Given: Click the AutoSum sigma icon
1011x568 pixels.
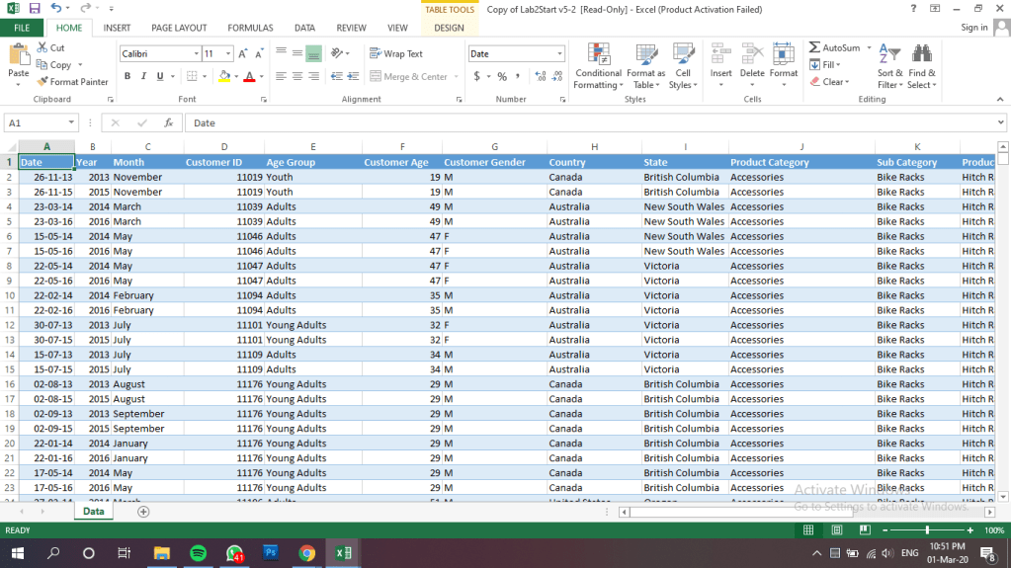Looking at the screenshot, I should [x=814, y=47].
